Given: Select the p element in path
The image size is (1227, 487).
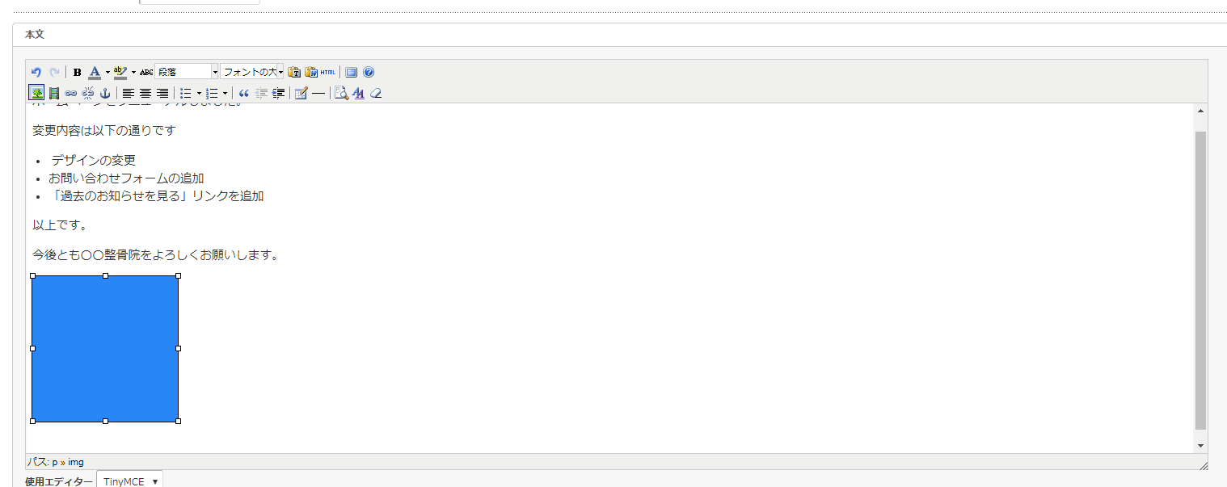Looking at the screenshot, I should [x=55, y=462].
